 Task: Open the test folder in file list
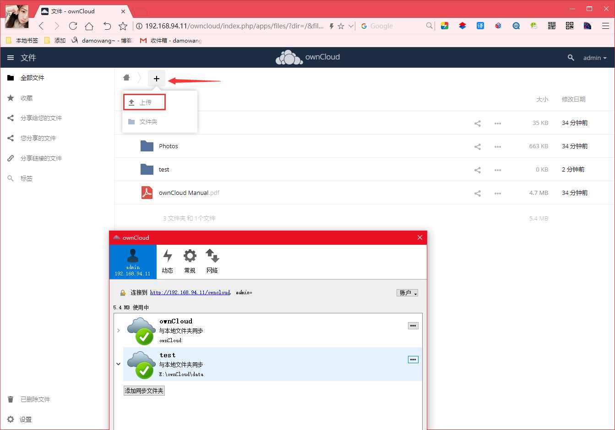(x=164, y=170)
